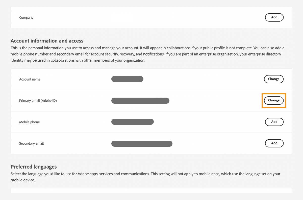Click the masked Account name value
This screenshot has height=200, width=303.
(127, 79)
